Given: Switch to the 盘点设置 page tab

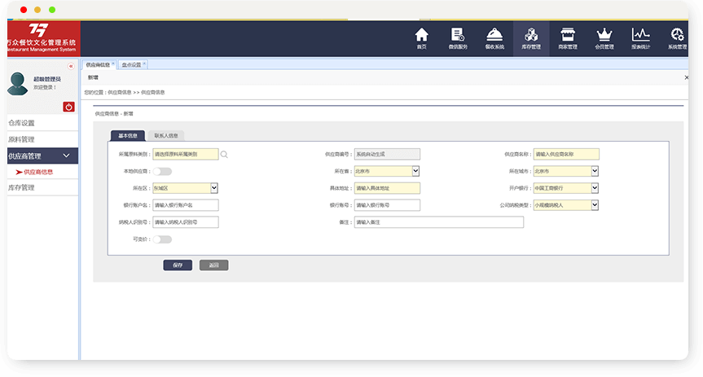Looking at the screenshot, I should pos(131,64).
